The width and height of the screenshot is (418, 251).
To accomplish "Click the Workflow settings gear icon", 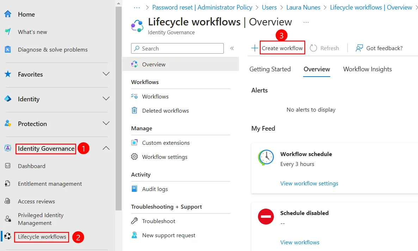I will (134, 157).
